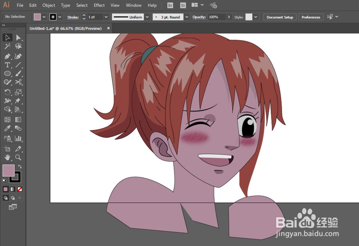The image size is (359, 246).
Task: Open the File menu
Action: 20,5
